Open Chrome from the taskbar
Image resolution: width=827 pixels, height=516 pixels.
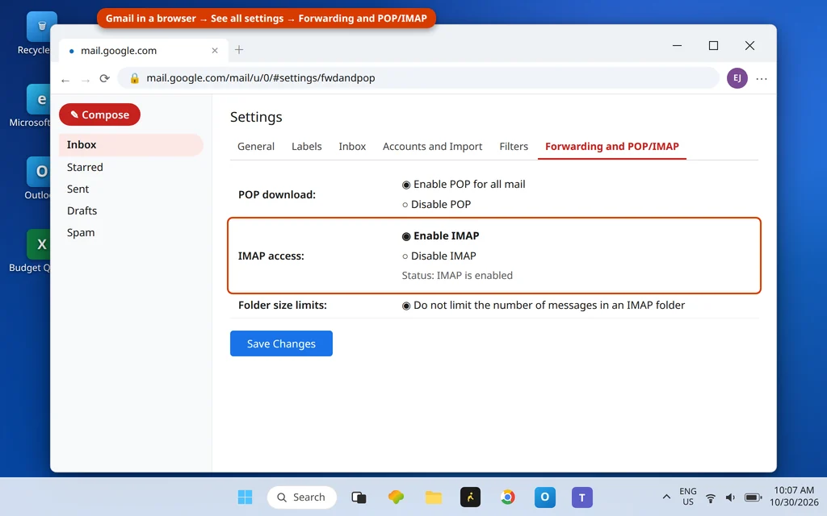point(507,497)
